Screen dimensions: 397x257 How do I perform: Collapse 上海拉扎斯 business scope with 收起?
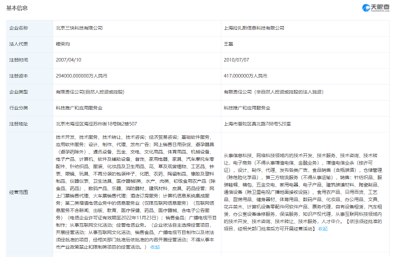tap(323, 228)
